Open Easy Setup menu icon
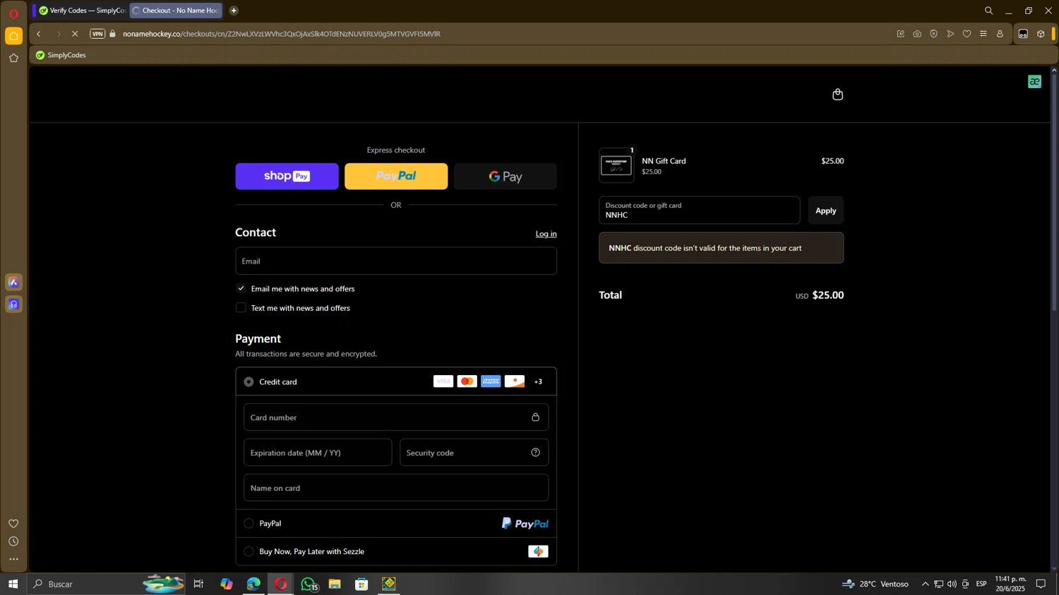Viewport: 1059px width, 595px height. (983, 34)
